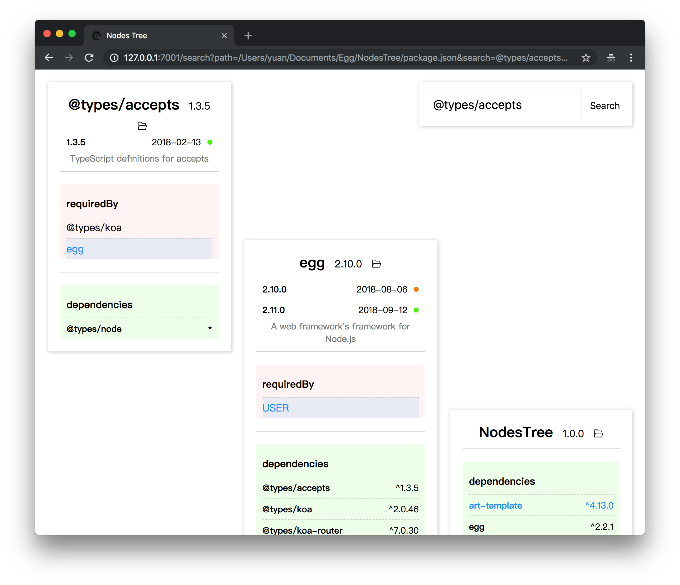This screenshot has height=585, width=680.
Task: Focus the @types/accepts search input
Action: coord(504,104)
